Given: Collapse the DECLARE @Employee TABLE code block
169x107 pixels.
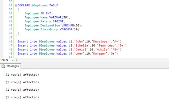Looking at the screenshot, I should [16, 5].
